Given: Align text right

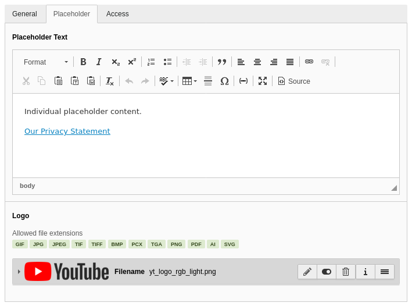Looking at the screenshot, I should (x=274, y=62).
